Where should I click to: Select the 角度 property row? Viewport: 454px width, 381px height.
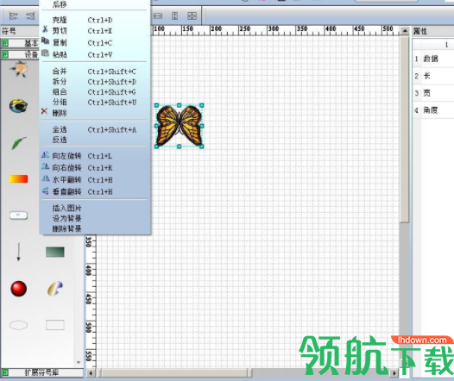(x=433, y=110)
